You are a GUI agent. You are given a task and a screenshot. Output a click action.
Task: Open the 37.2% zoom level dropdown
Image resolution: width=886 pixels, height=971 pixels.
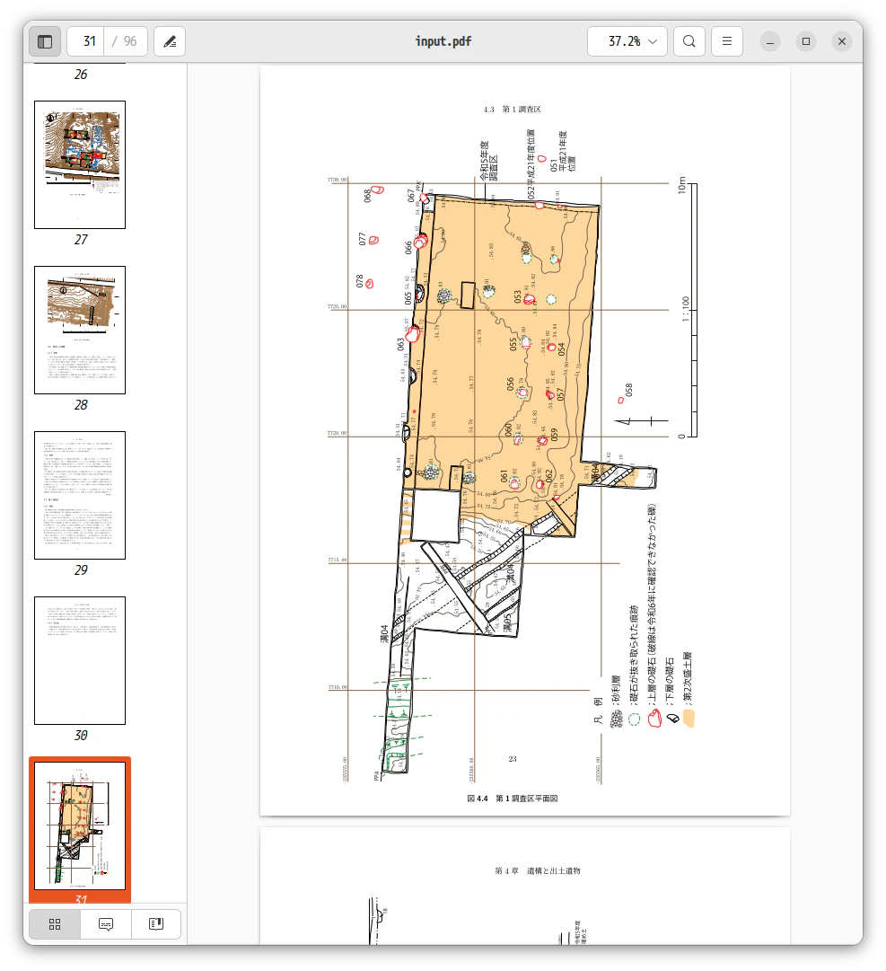(627, 41)
